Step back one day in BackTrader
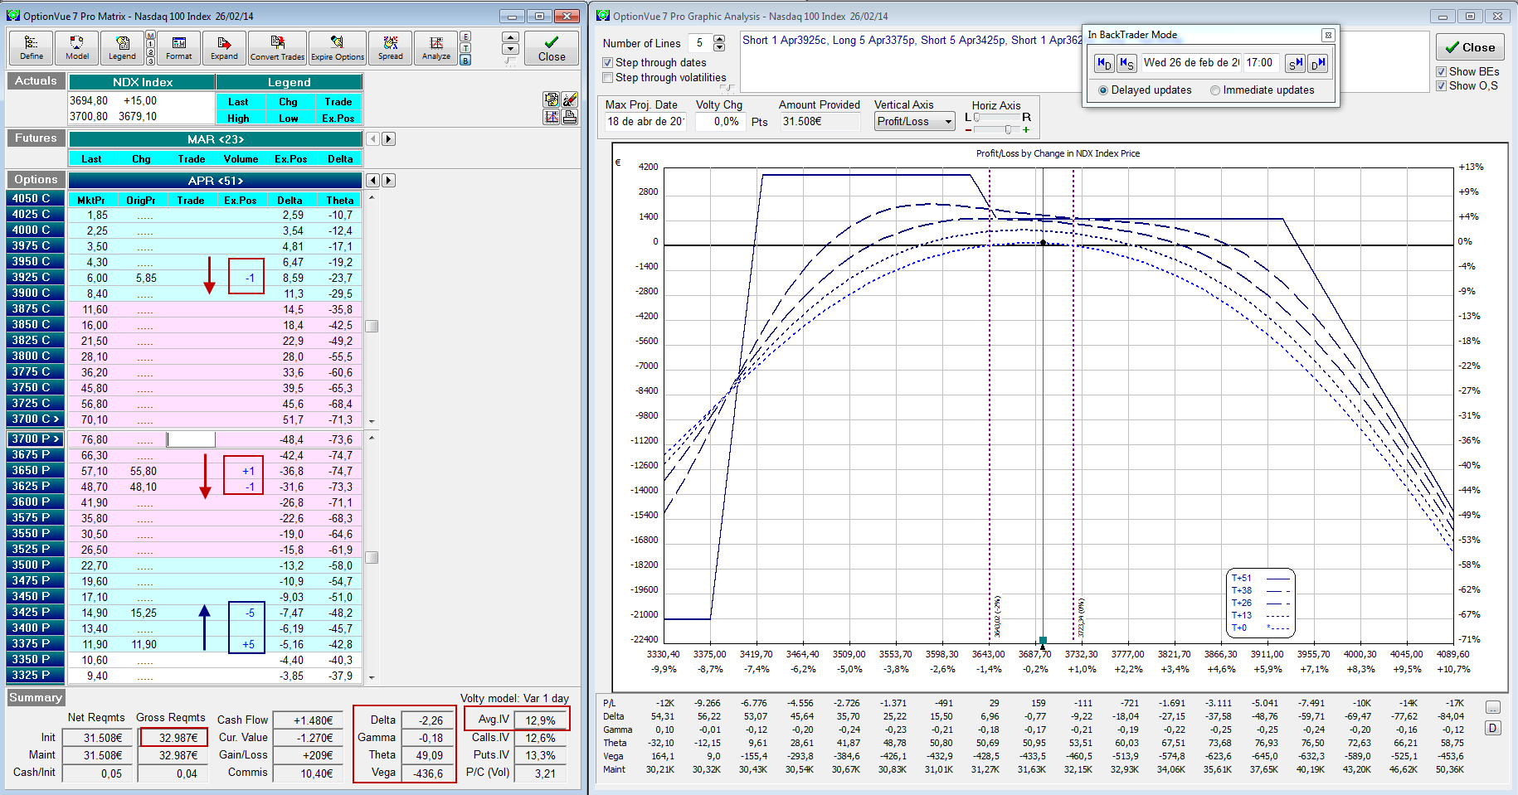This screenshot has width=1518, height=795. pos(1104,63)
